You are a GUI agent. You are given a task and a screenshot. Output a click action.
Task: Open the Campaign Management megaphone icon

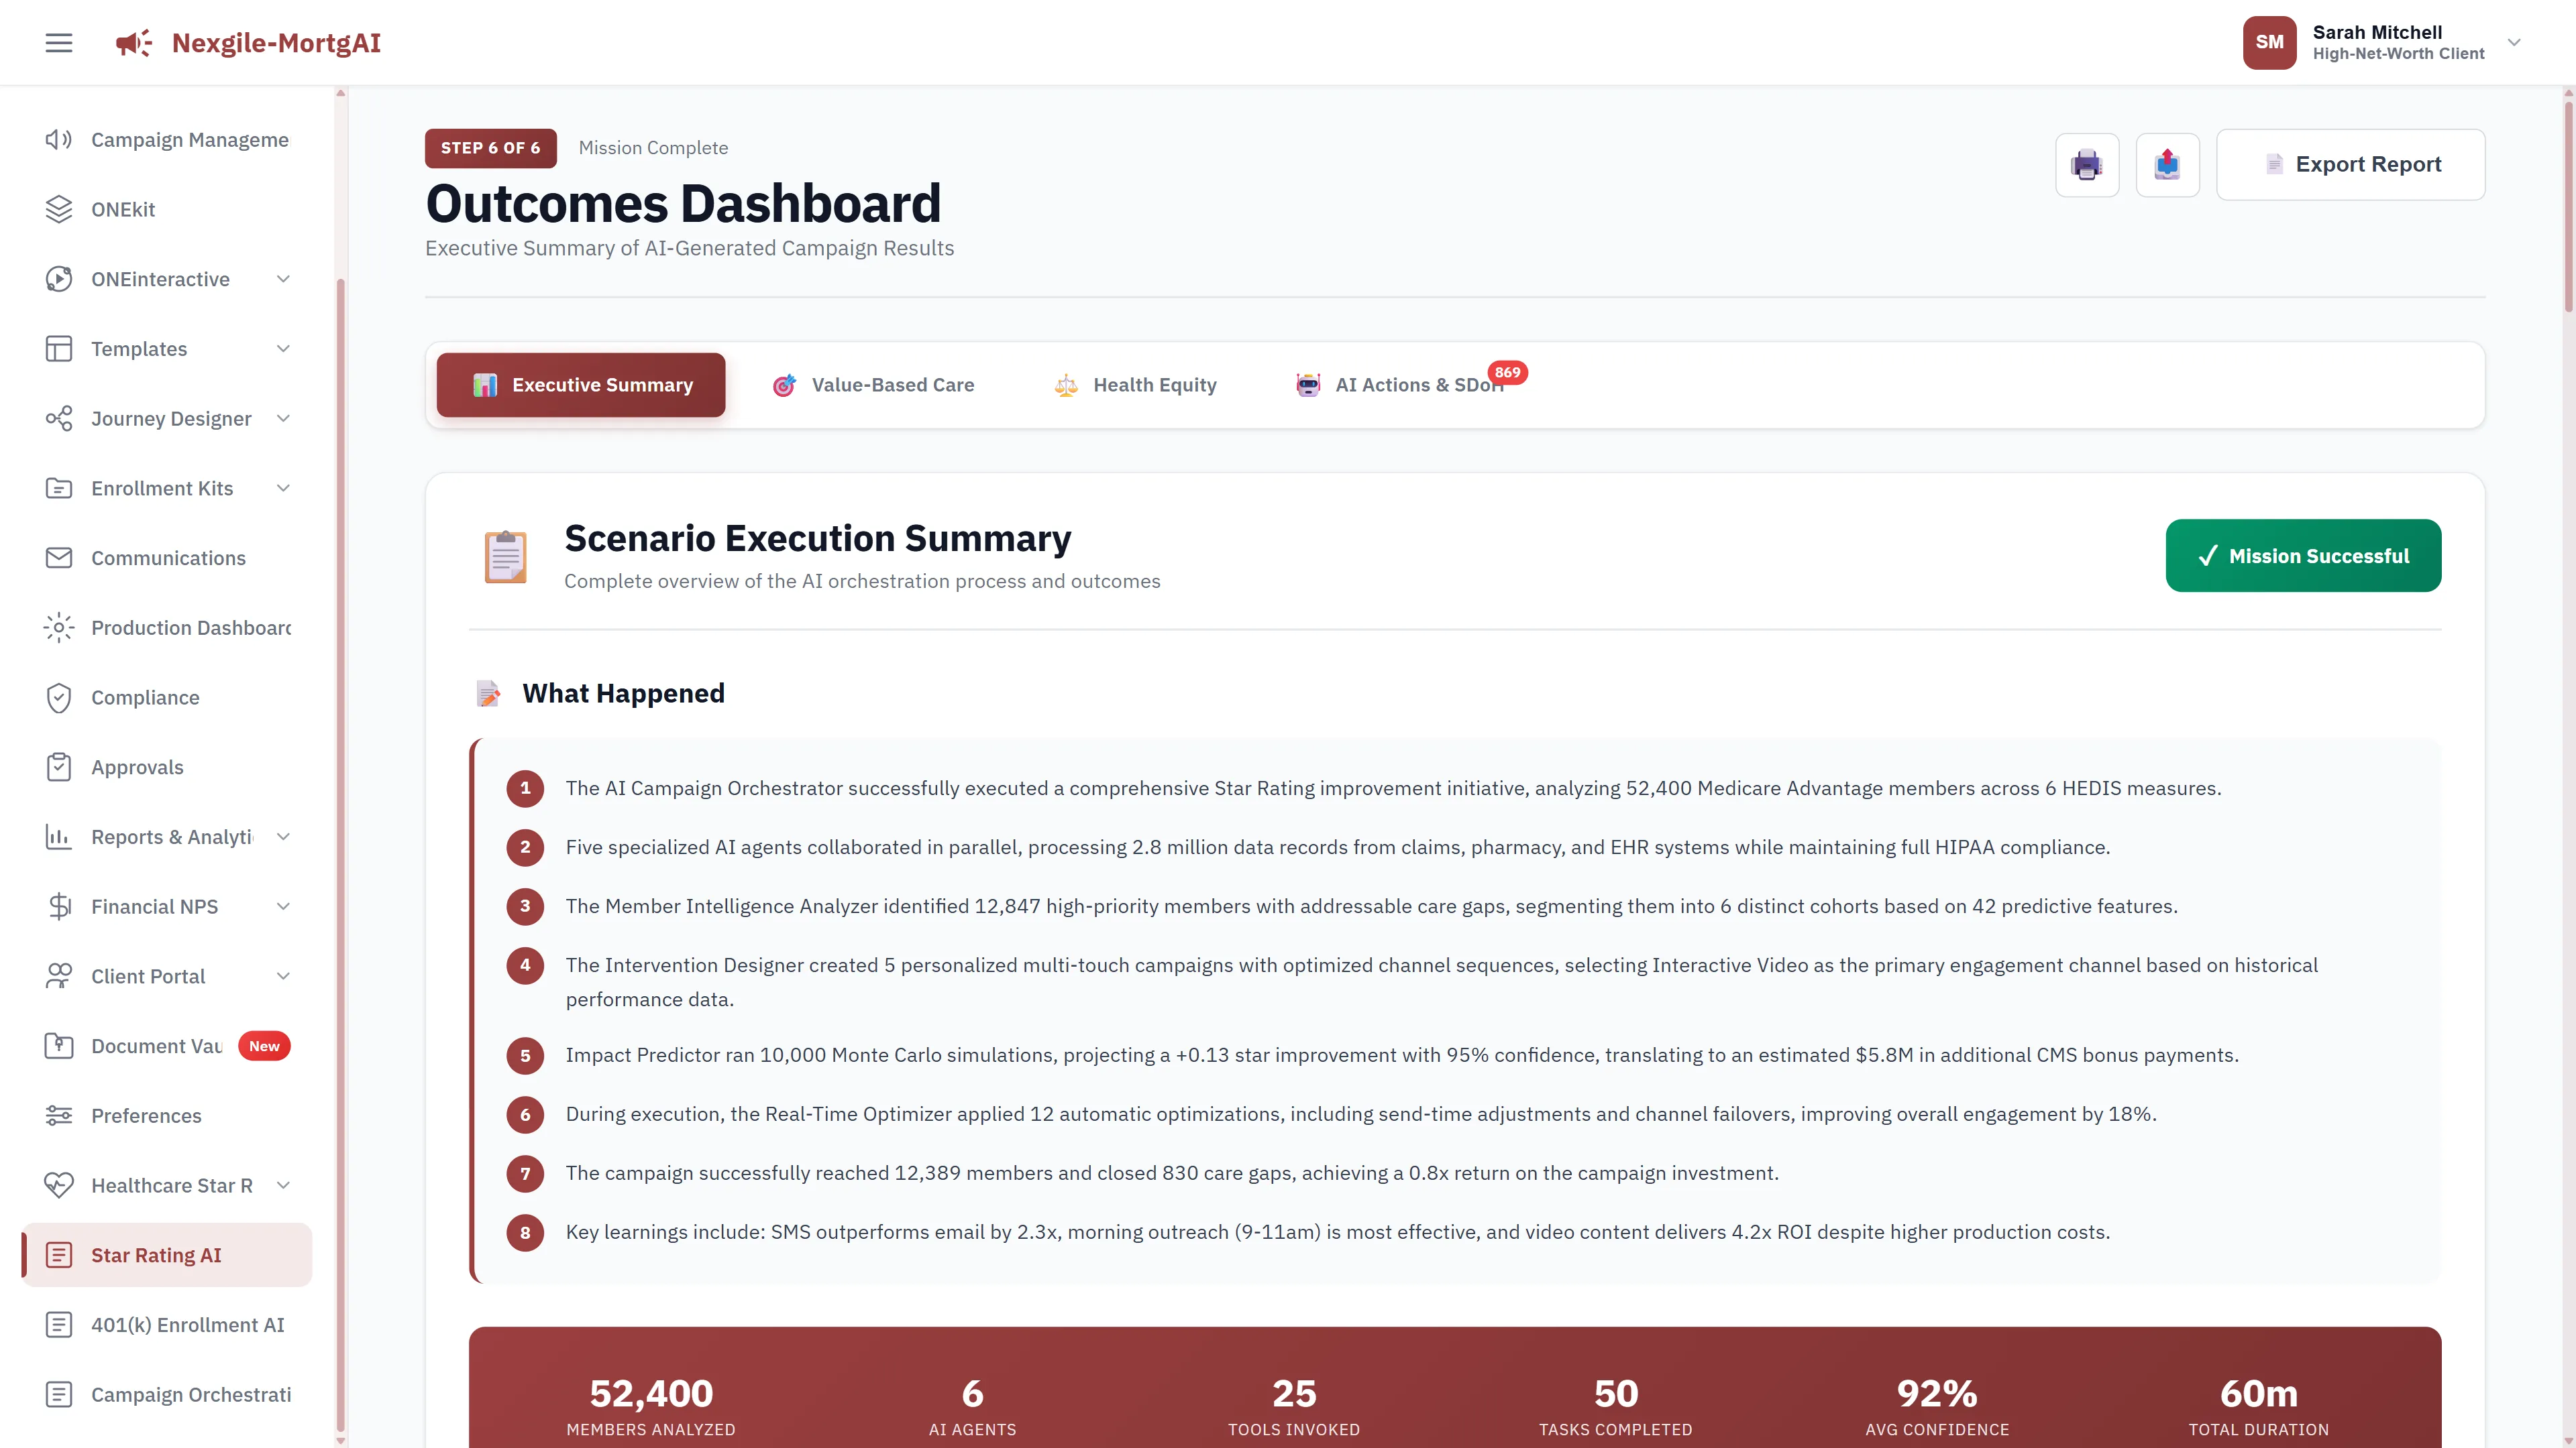pyautogui.click(x=58, y=140)
